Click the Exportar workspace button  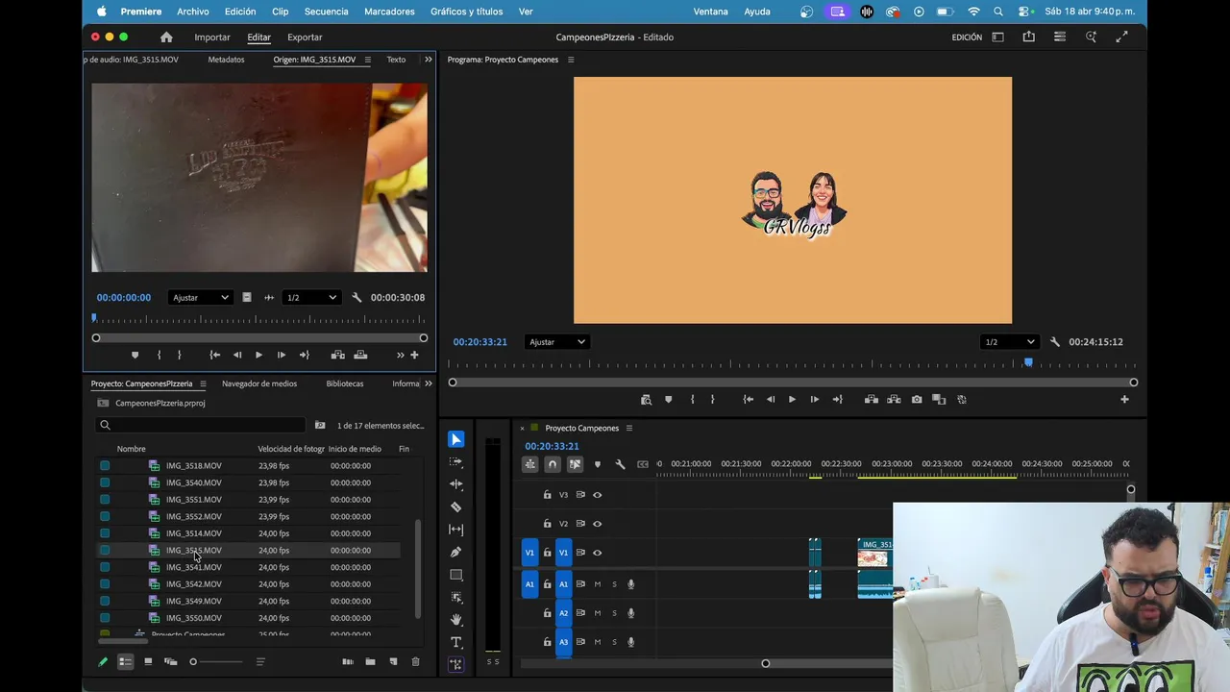(305, 37)
